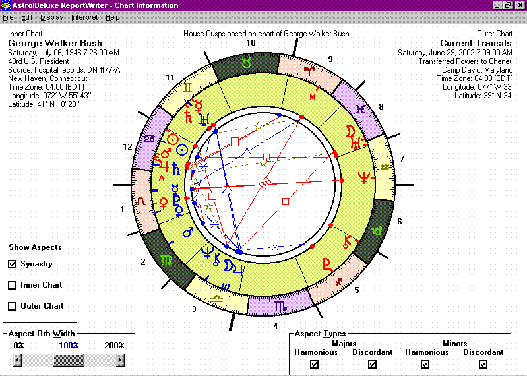
Task: Click the house 7 number label
Action: (402, 158)
